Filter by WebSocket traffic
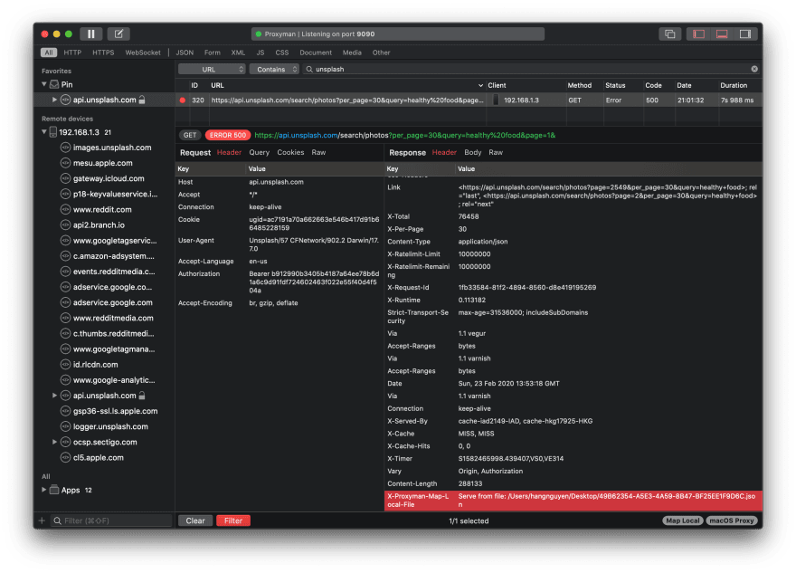 tap(143, 53)
